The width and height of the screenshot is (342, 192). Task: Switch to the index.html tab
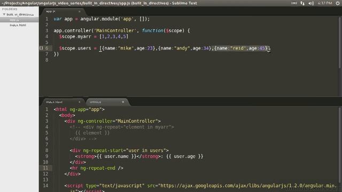[x=54, y=102]
